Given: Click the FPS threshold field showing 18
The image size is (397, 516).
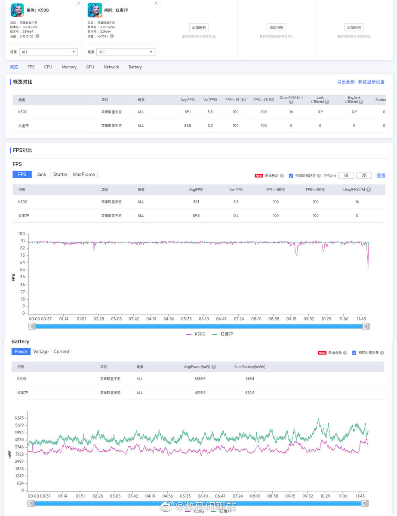Looking at the screenshot, I should point(346,175).
